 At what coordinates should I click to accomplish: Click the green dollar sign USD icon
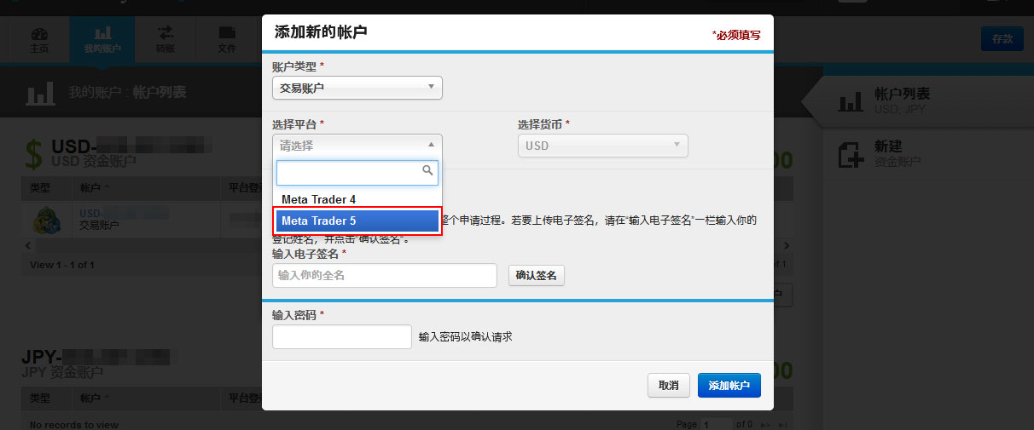click(x=33, y=155)
